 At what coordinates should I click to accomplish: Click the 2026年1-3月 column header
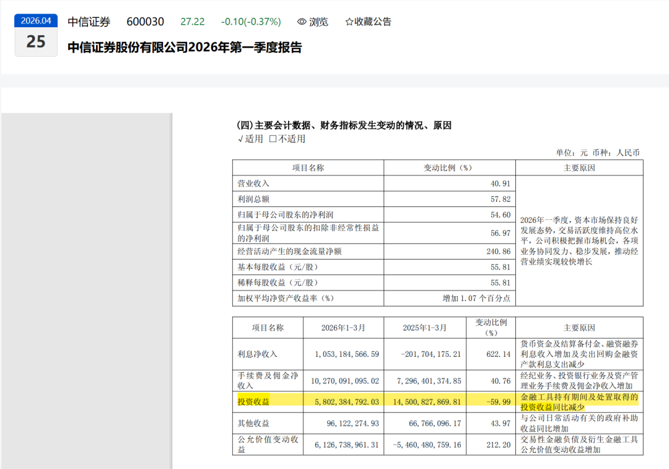(x=343, y=328)
